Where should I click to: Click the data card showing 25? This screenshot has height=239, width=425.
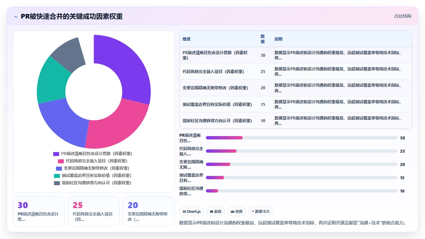94,211
